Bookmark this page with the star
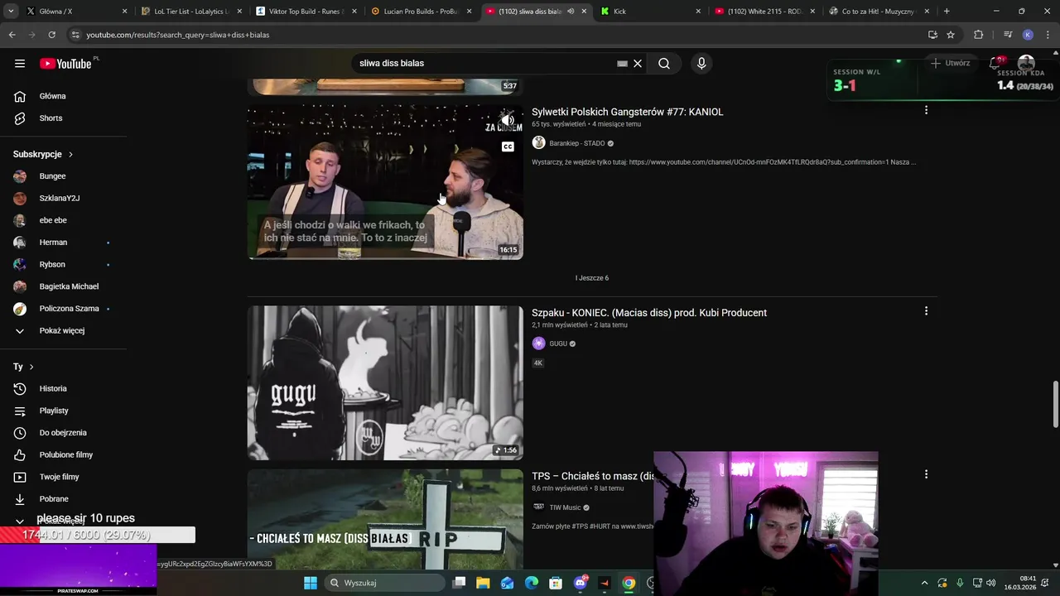1060x596 pixels. pos(951,35)
